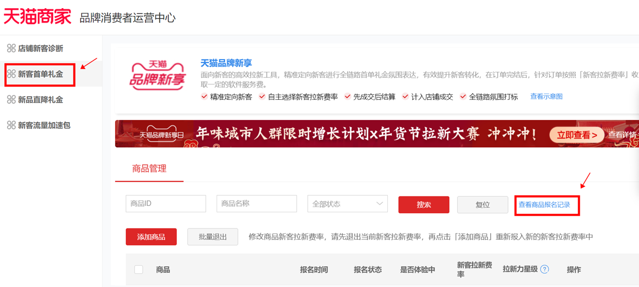This screenshot has height=287, width=639.
Task: Click the 品牌消费者运营中心 header title
Action: (127, 18)
